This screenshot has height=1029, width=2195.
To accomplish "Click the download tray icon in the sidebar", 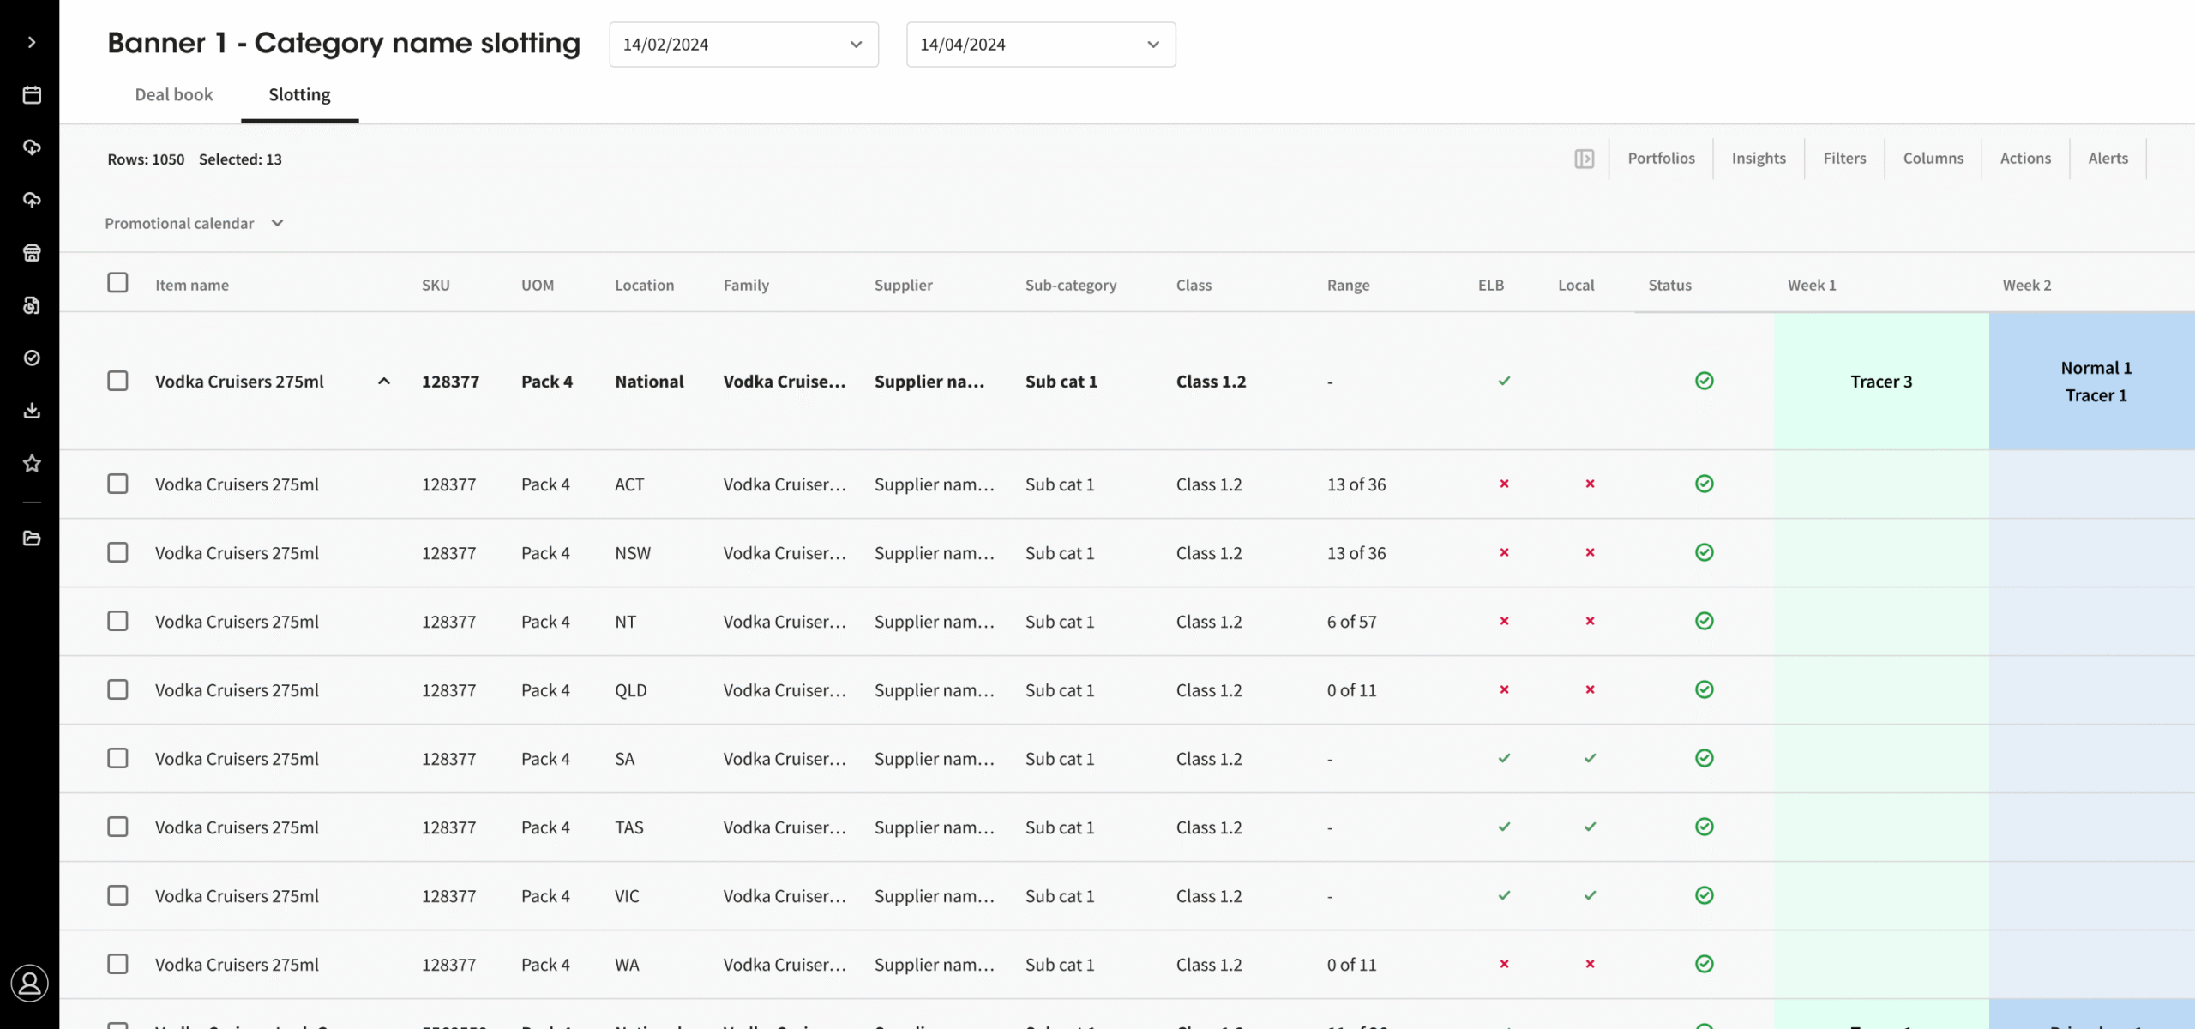I will pyautogui.click(x=32, y=411).
